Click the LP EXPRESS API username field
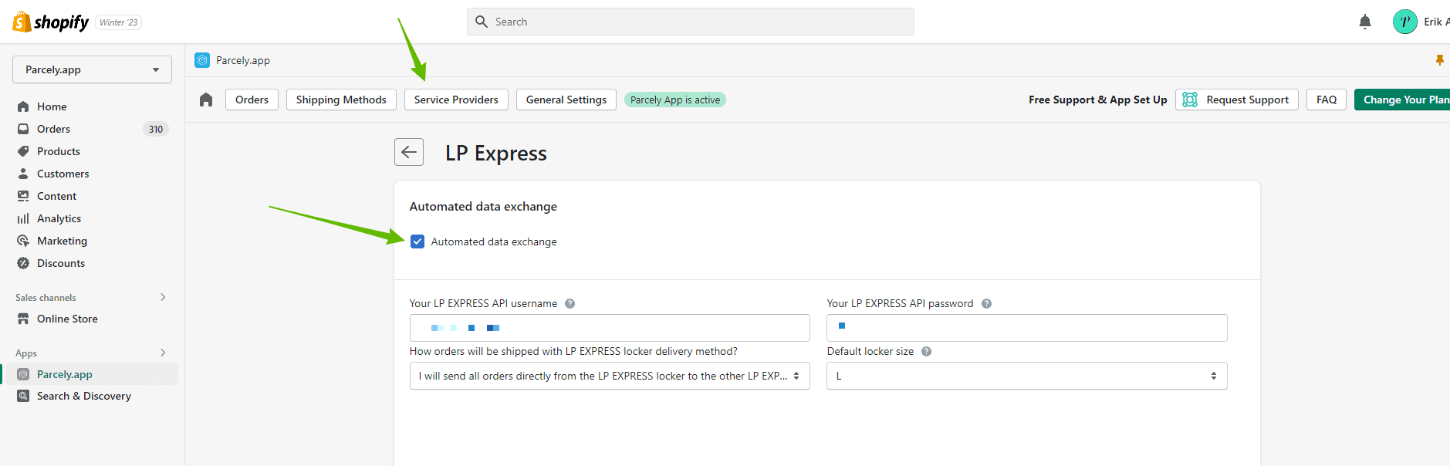 (610, 328)
